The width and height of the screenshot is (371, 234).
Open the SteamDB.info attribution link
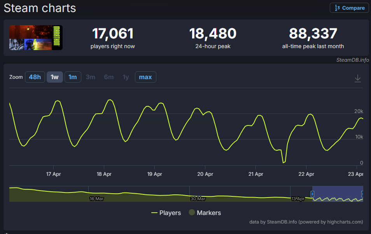tap(353, 60)
